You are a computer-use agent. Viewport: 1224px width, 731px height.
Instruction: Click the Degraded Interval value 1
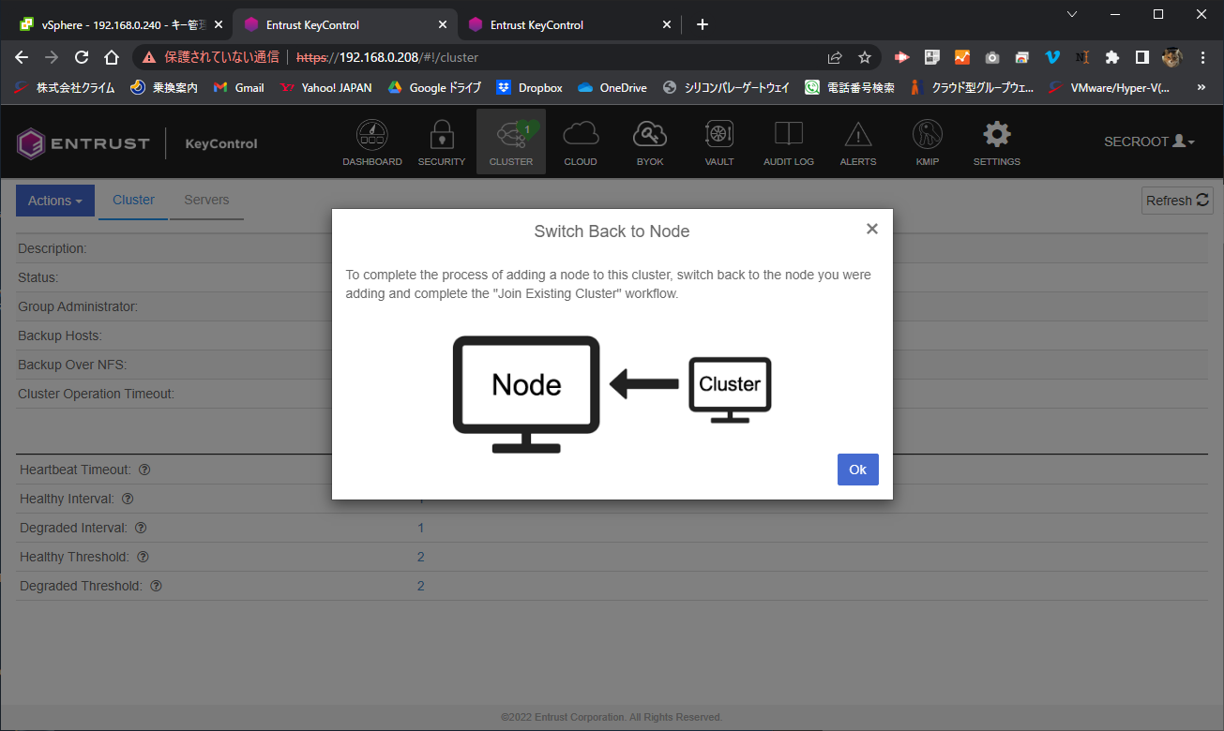420,528
